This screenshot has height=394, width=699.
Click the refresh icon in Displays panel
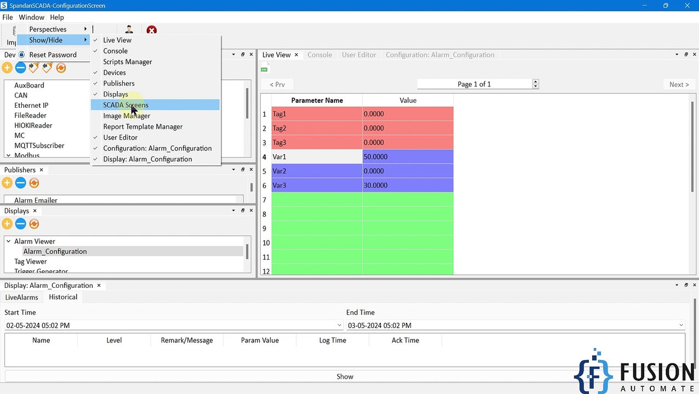coord(34,224)
